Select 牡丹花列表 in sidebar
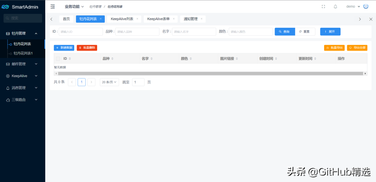Screen dimensions: 376x182 pyautogui.click(x=22, y=44)
